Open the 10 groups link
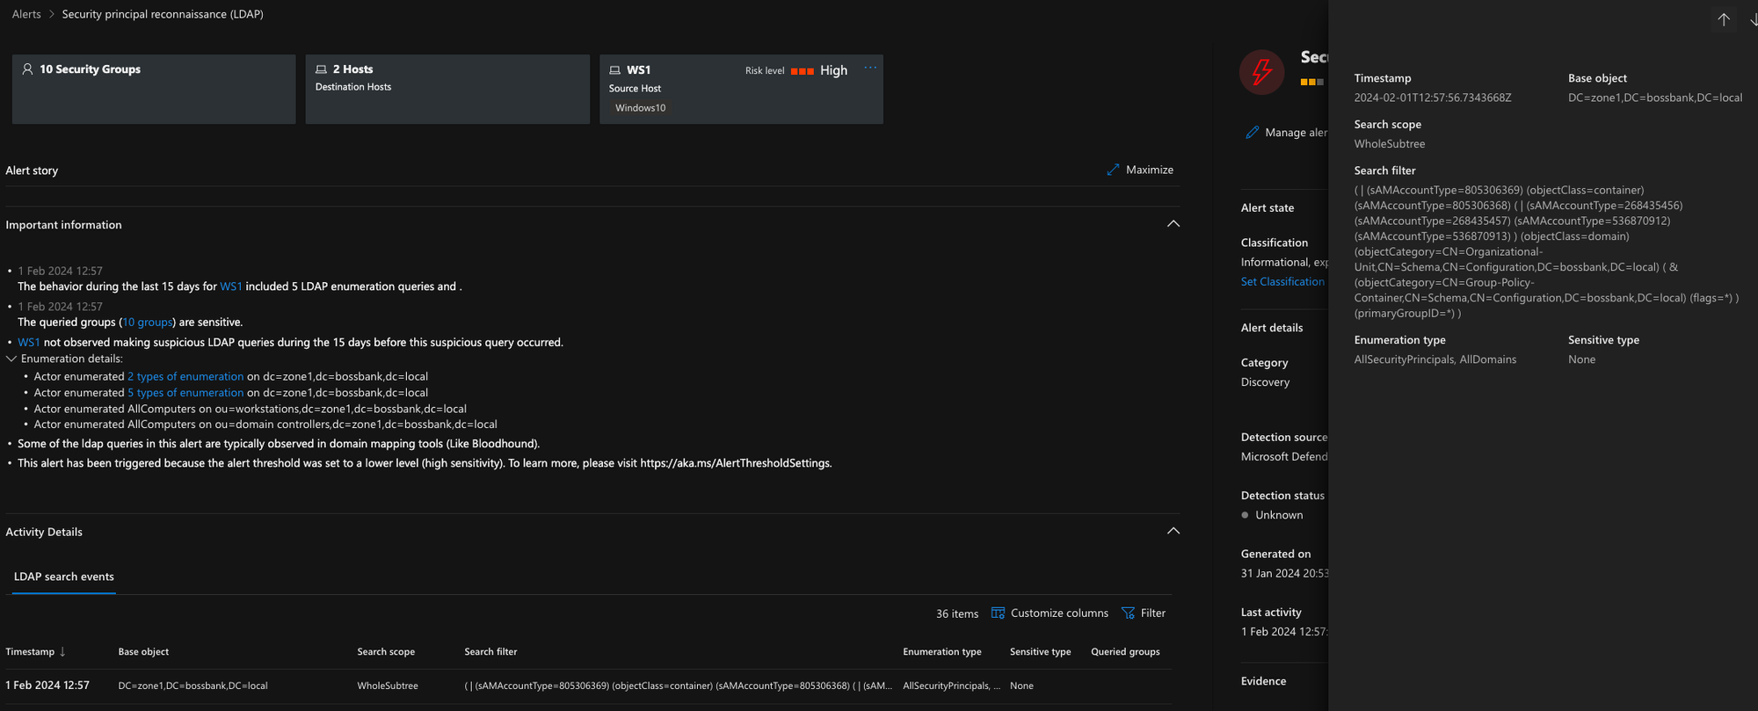Viewport: 1758px width, 711px height. [148, 323]
